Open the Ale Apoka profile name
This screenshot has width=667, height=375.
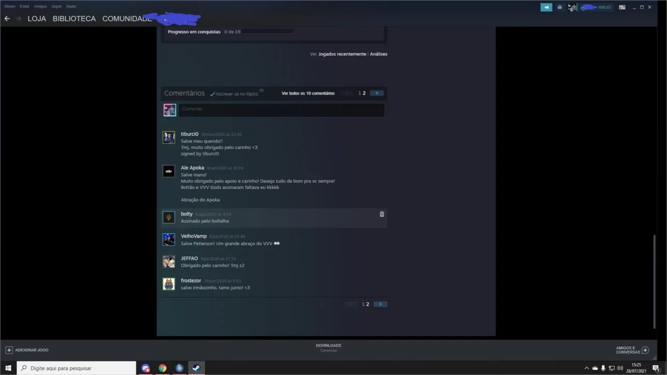192,168
